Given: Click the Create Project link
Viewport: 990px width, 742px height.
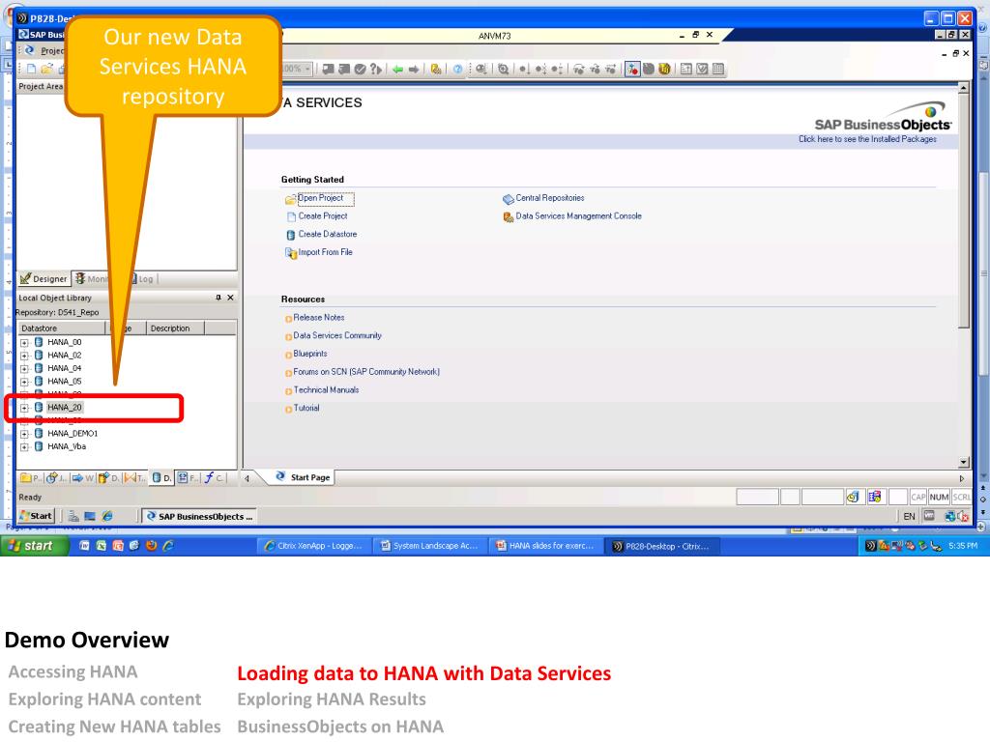Looking at the screenshot, I should [323, 216].
